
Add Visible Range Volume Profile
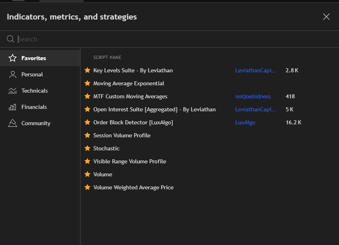(130, 161)
